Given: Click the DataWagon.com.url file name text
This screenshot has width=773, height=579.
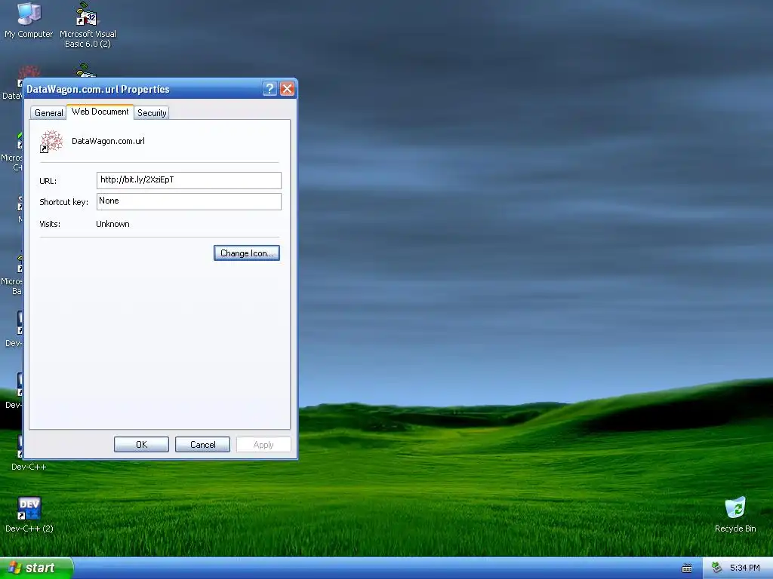Looking at the screenshot, I should [x=108, y=141].
